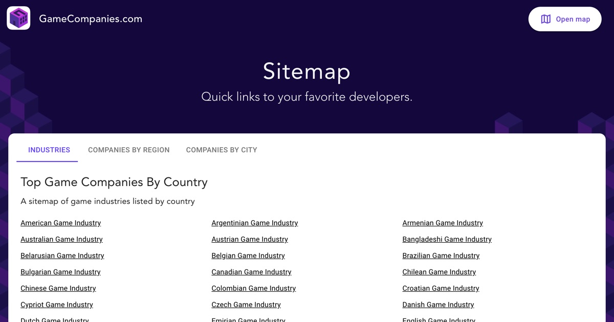614x322 pixels.
Task: Open the map view
Action: click(x=565, y=19)
